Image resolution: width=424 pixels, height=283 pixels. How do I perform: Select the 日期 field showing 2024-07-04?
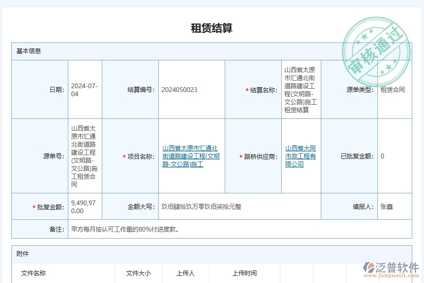84,89
